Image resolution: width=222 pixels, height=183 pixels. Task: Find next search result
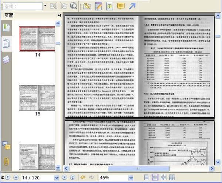pyautogui.click(x=63, y=6)
